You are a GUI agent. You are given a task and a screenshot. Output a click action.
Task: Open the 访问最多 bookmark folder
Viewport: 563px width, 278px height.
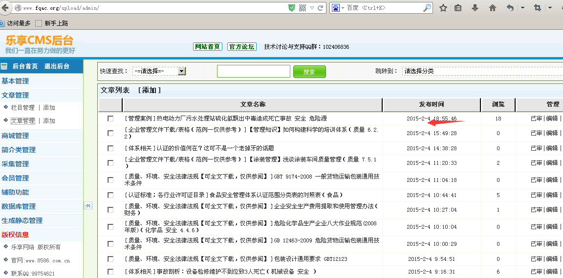[16, 23]
